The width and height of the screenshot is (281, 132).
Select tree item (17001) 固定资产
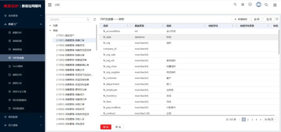pyautogui.click(x=65, y=35)
